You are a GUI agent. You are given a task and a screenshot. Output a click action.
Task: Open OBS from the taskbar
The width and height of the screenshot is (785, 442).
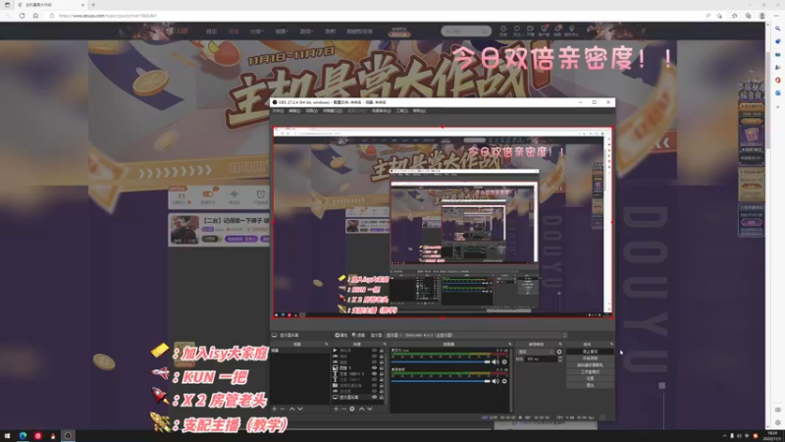[68, 436]
